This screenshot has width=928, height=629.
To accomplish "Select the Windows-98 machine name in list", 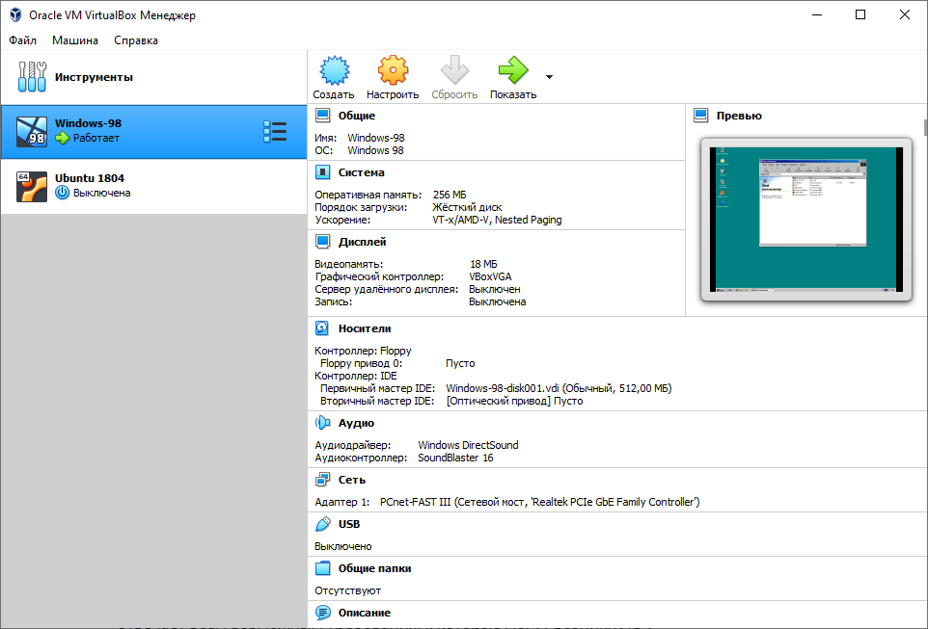I will (x=88, y=123).
